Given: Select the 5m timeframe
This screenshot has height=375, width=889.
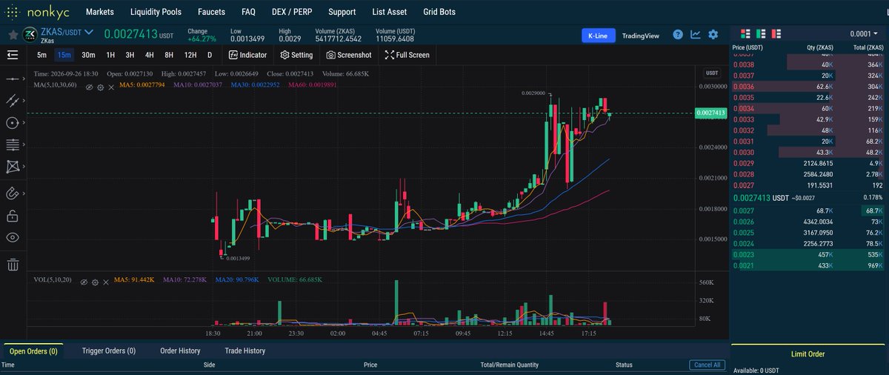Looking at the screenshot, I should (41, 55).
